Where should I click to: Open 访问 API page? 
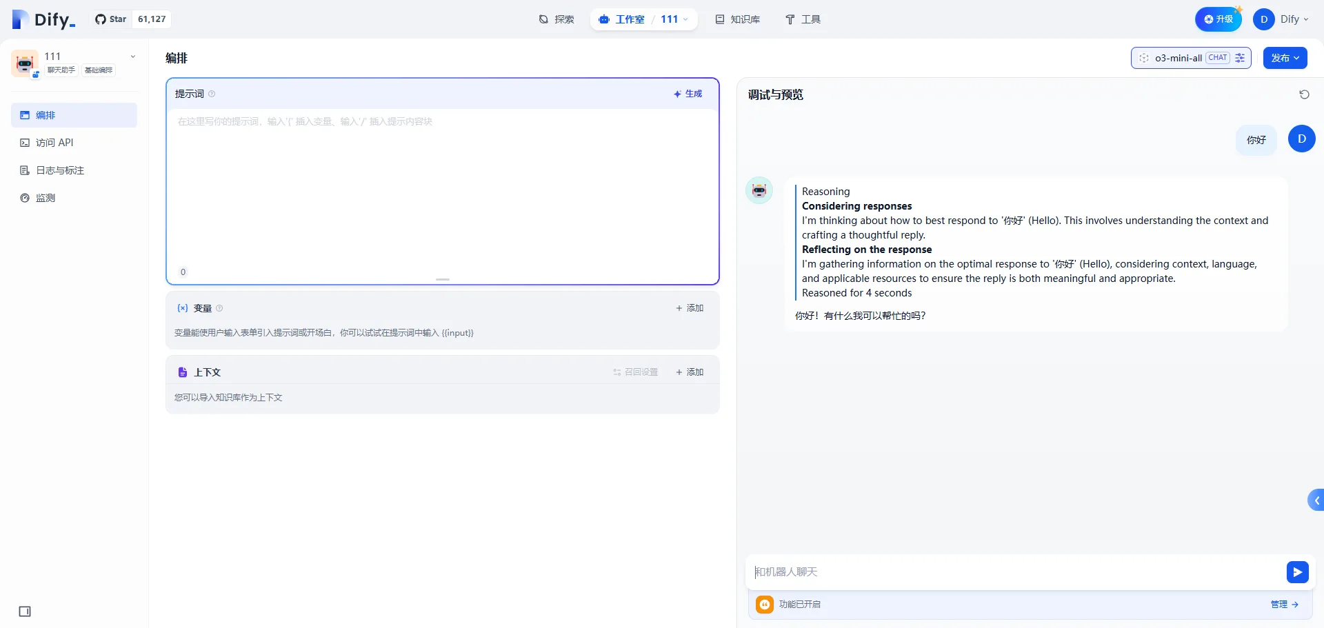pyautogui.click(x=74, y=143)
